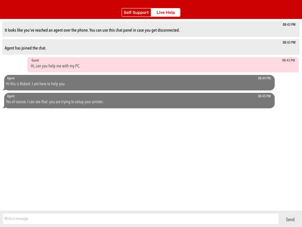The image size is (302, 227).
Task: Click the 08:45 PM timestamp
Action: tap(264, 96)
